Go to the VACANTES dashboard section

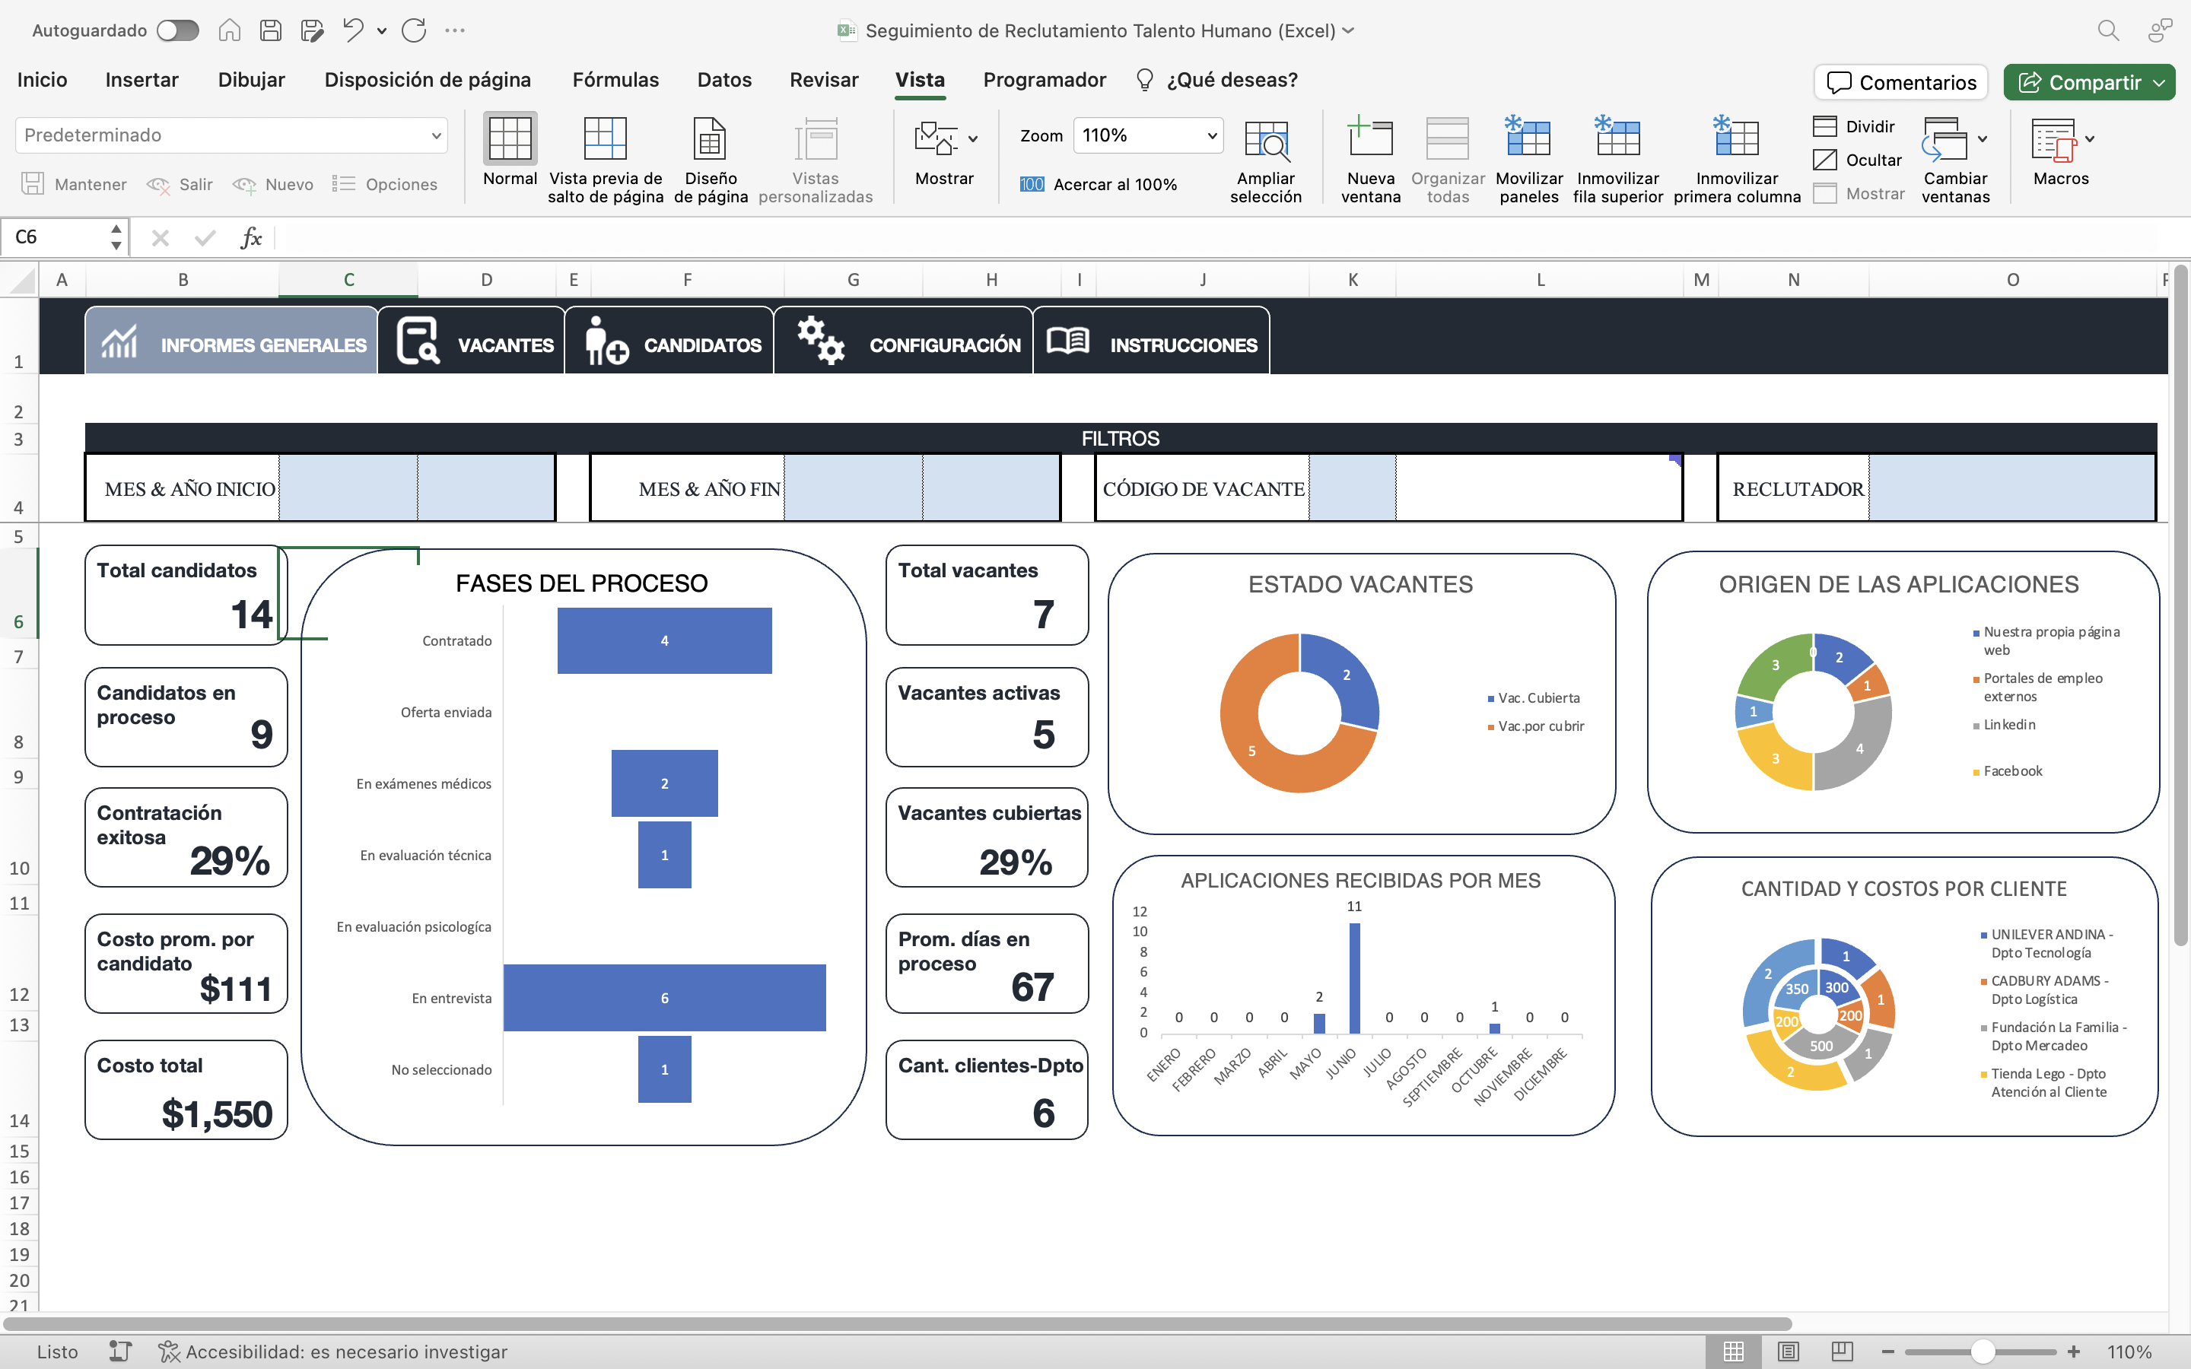tap(472, 343)
